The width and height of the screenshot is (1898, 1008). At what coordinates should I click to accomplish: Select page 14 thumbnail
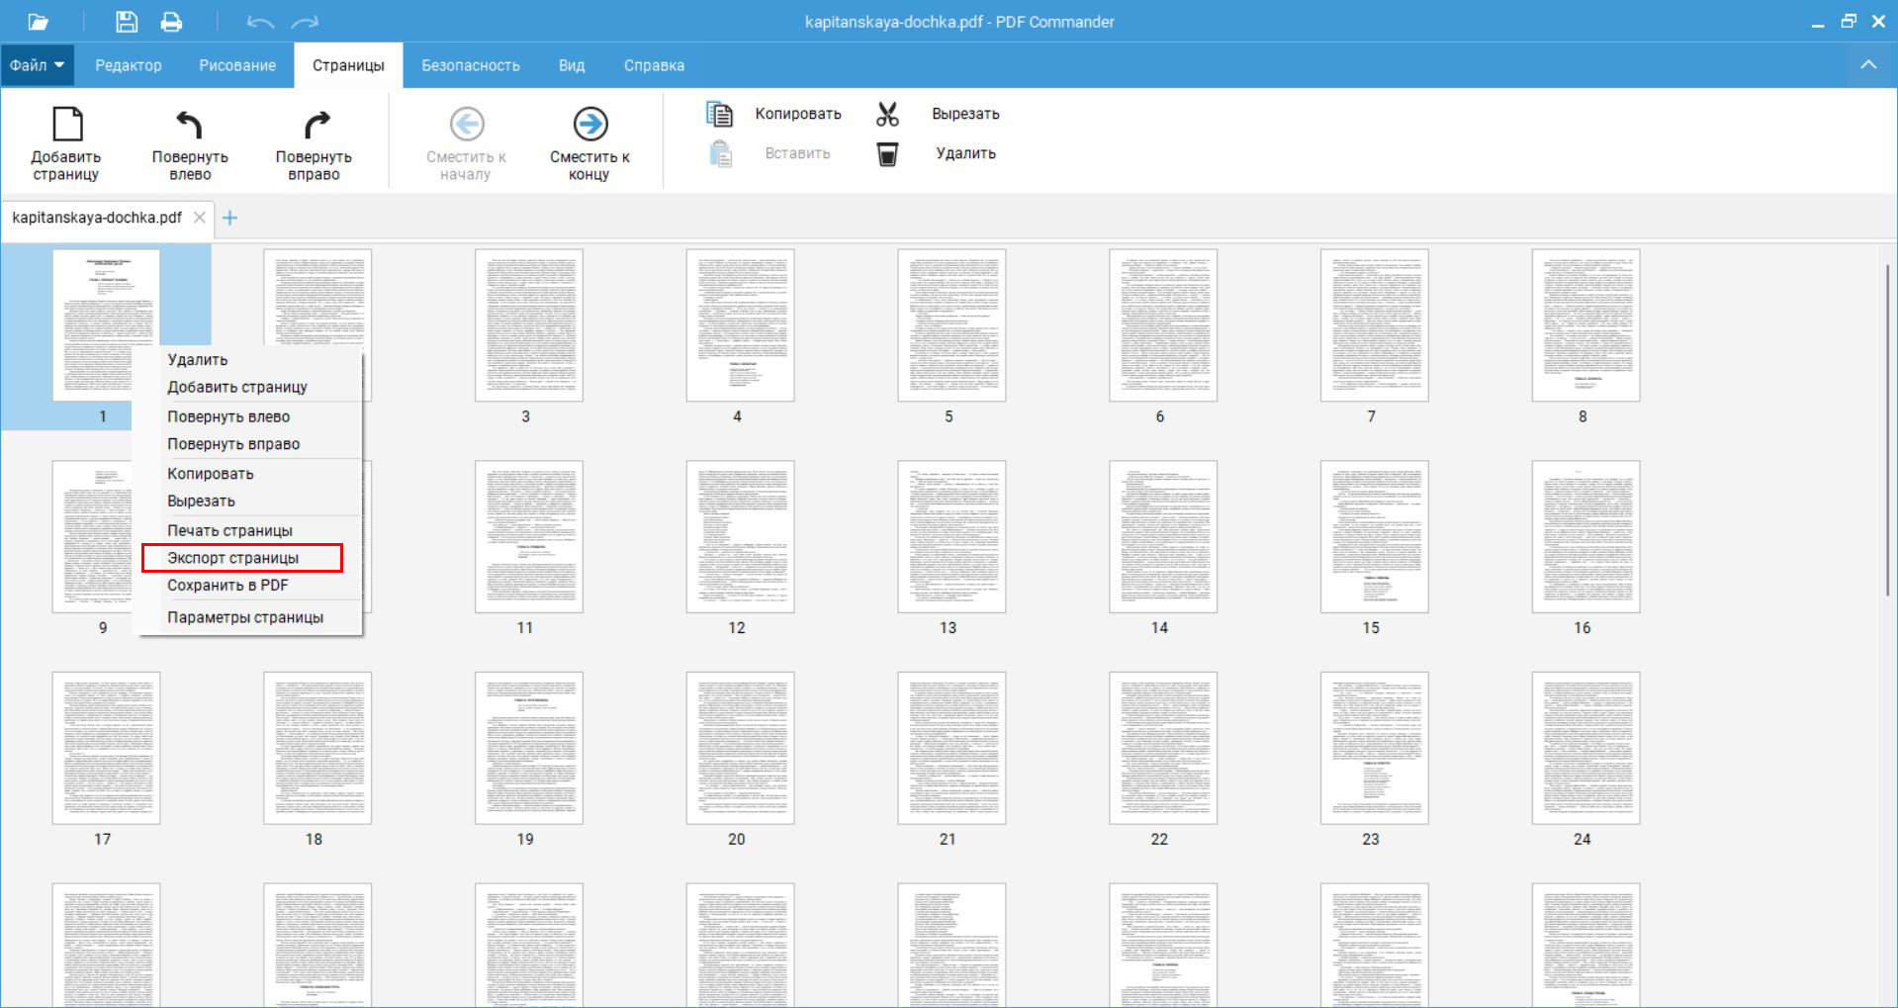pos(1163,537)
